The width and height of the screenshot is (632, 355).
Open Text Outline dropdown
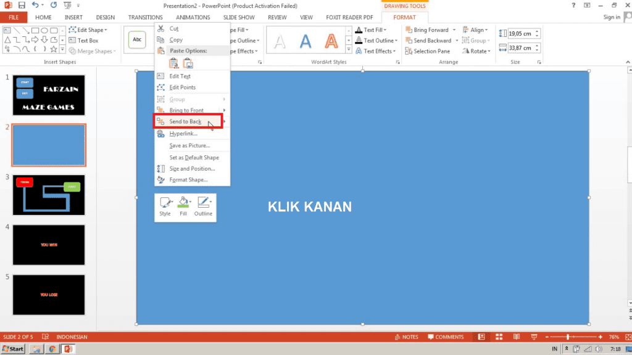pyautogui.click(x=376, y=40)
